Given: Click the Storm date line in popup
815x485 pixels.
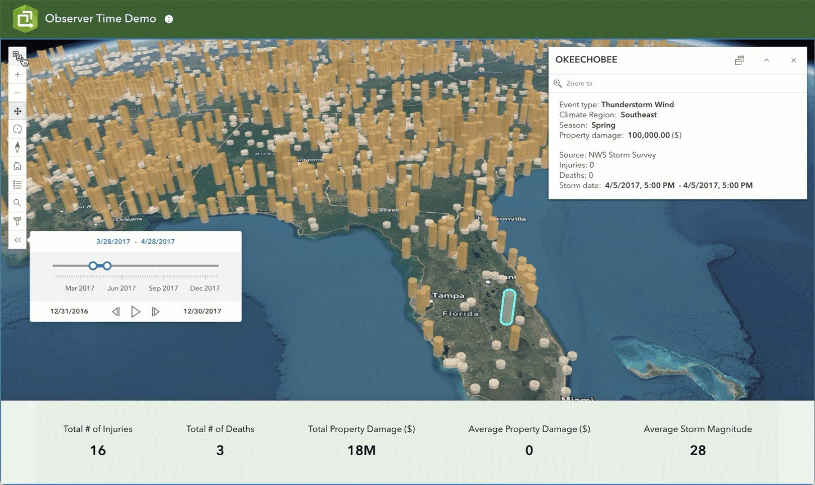Looking at the screenshot, I should (x=656, y=185).
